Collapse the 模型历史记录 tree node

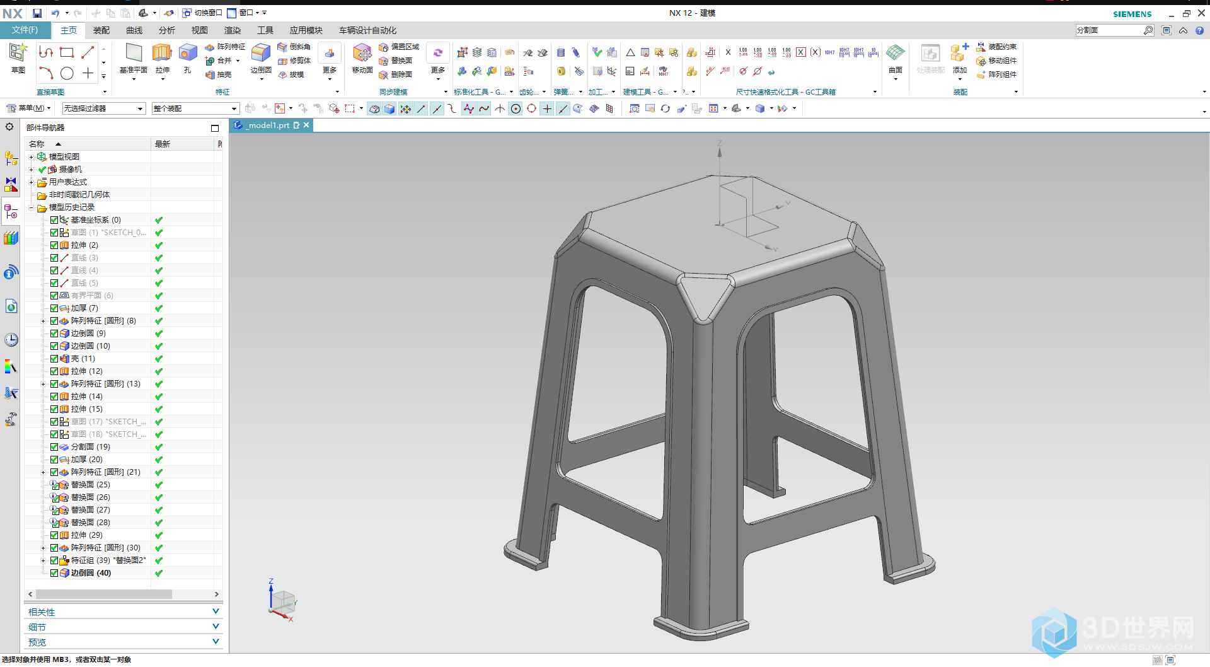(31, 207)
